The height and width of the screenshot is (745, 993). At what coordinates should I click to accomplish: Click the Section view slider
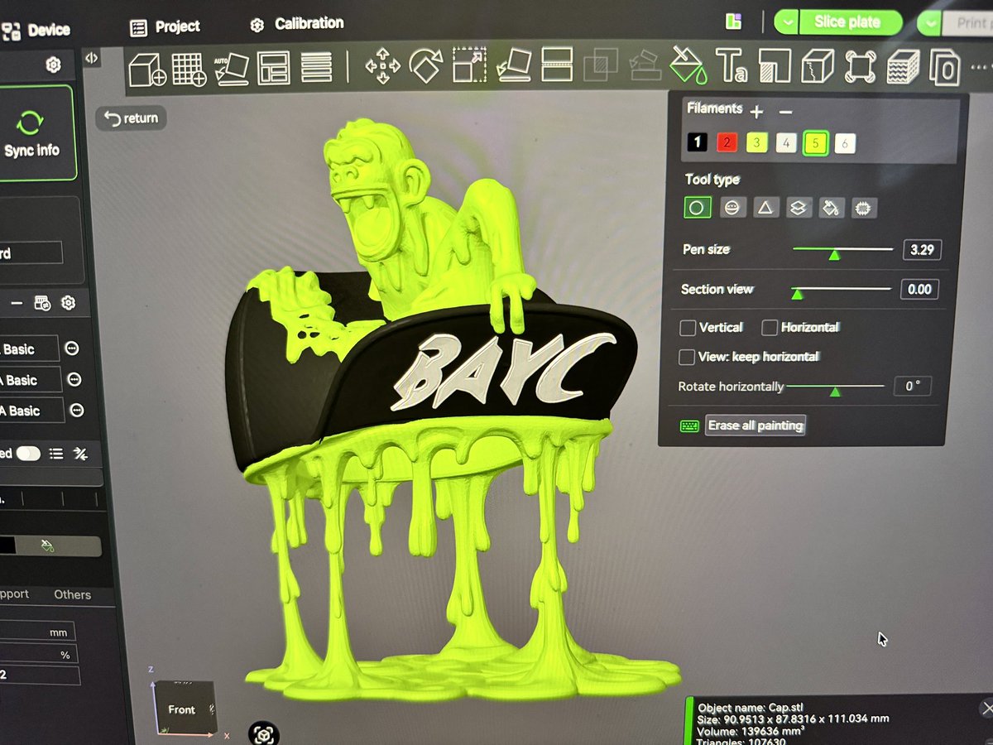coord(842,290)
